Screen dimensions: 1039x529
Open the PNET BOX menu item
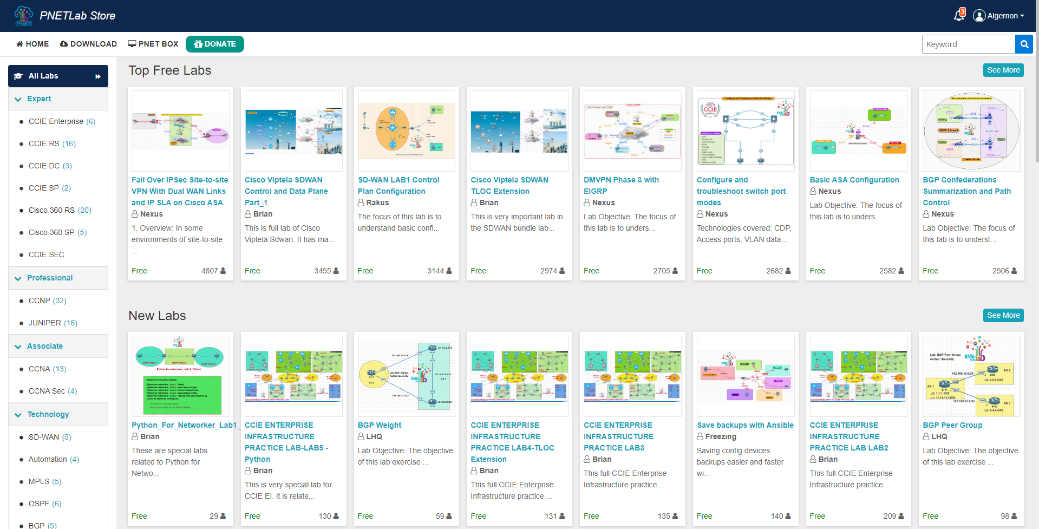click(x=153, y=44)
